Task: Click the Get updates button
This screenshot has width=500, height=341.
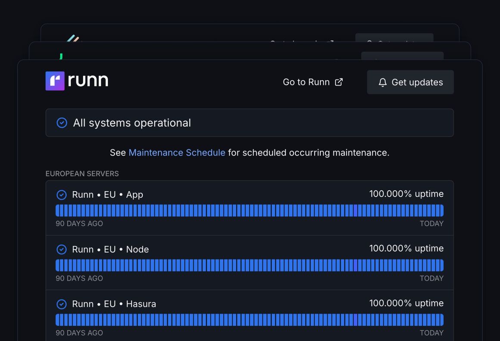Action: [x=410, y=82]
